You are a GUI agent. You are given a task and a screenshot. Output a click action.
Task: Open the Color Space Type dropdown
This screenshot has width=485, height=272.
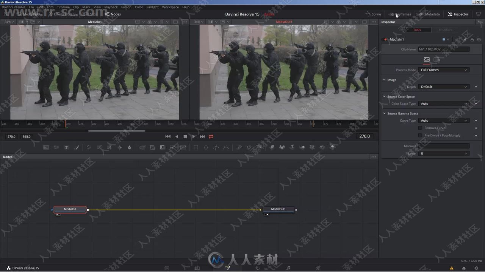coord(444,104)
